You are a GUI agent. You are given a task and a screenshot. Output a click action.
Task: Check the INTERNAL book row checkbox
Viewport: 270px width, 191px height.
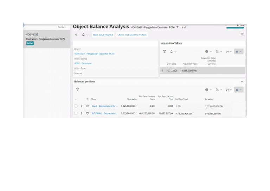pyautogui.click(x=76, y=113)
